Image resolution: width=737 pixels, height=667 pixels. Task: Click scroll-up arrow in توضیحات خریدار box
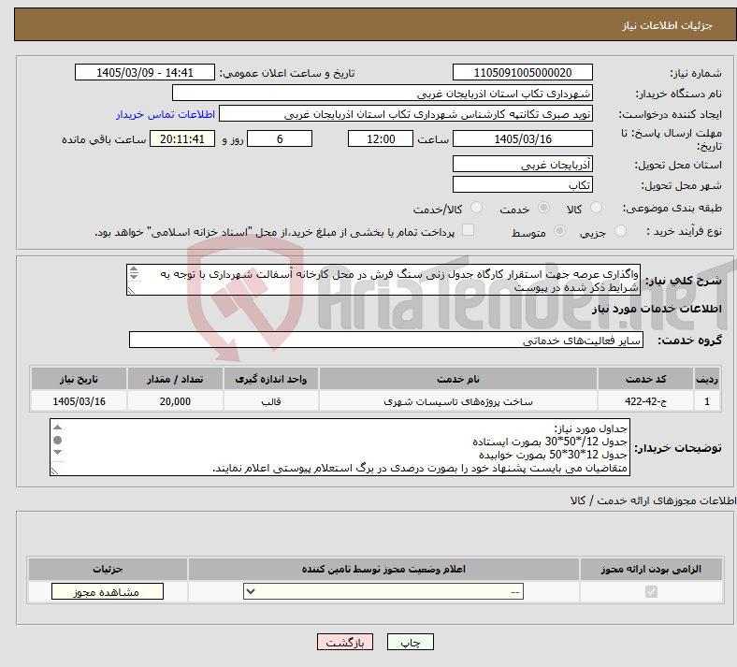57,428
